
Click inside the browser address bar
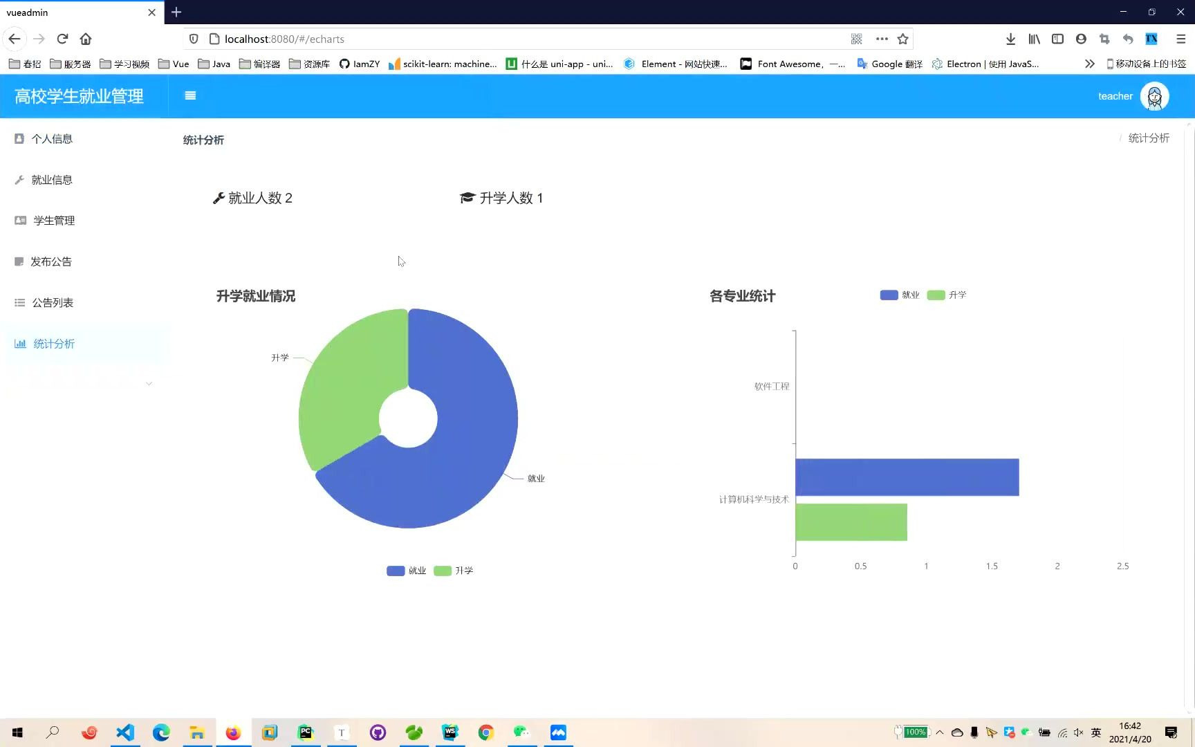click(484, 39)
